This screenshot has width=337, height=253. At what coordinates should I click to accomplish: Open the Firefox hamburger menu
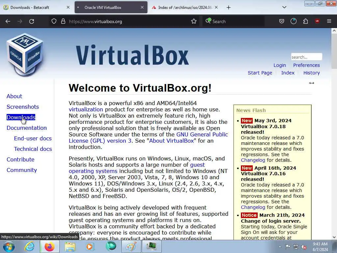point(329,21)
